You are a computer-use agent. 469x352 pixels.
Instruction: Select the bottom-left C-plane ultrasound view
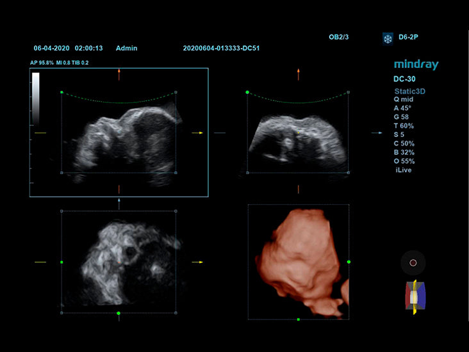pyautogui.click(x=119, y=262)
